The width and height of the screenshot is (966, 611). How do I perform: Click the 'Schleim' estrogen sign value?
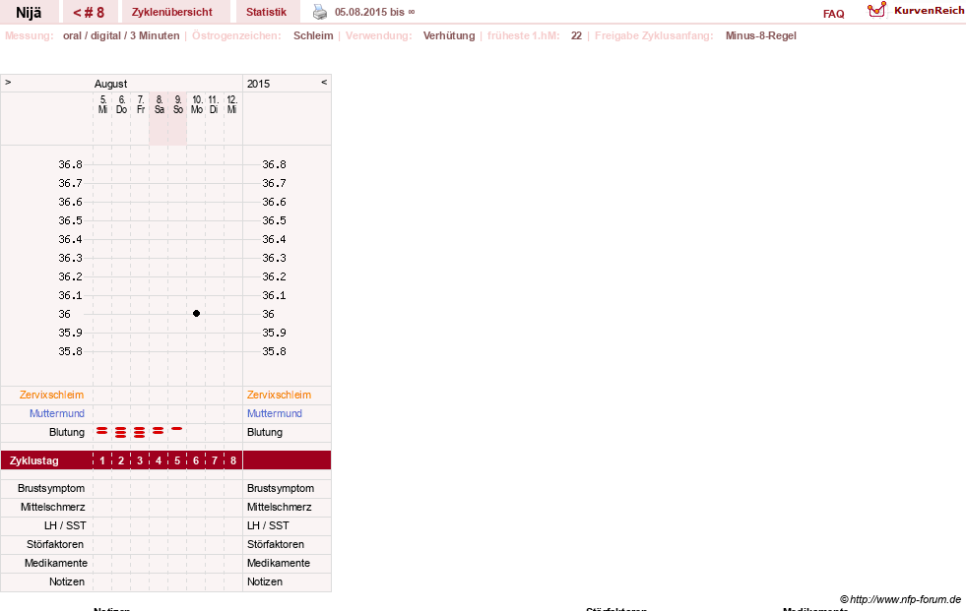click(313, 35)
